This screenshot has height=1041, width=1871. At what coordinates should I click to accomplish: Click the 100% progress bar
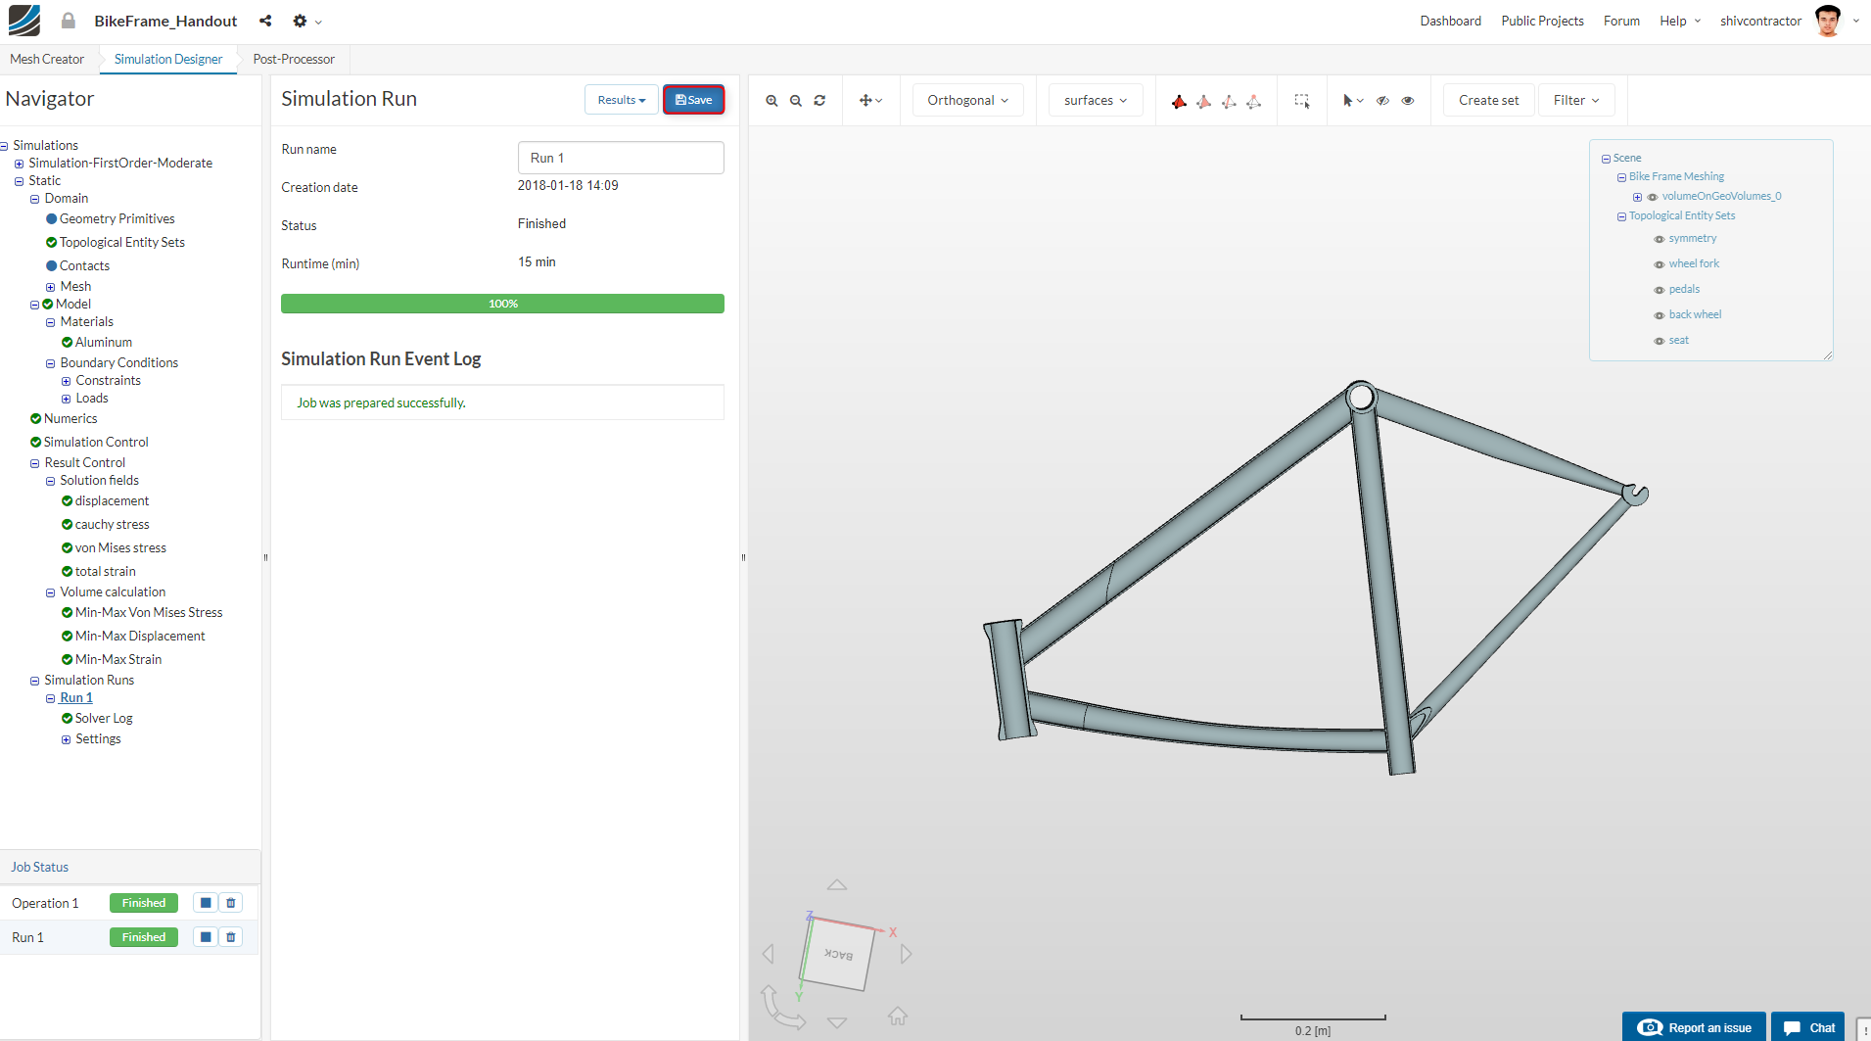(502, 304)
